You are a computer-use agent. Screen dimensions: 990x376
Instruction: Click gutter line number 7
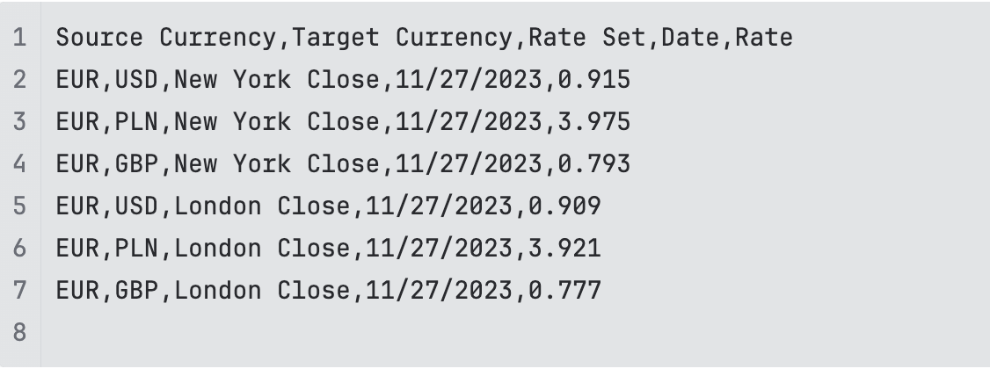[x=19, y=291]
